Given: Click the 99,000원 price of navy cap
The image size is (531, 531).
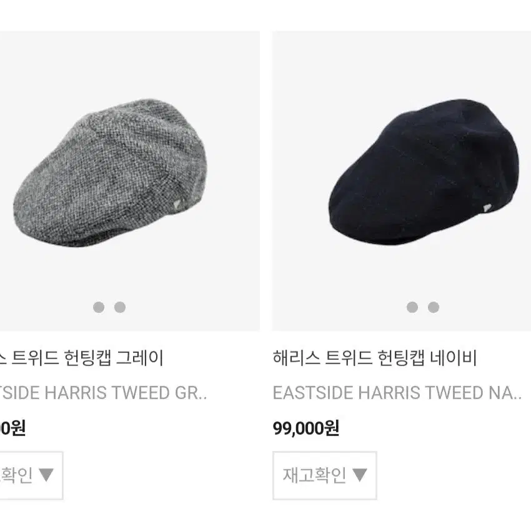Looking at the screenshot, I should pos(306,428).
